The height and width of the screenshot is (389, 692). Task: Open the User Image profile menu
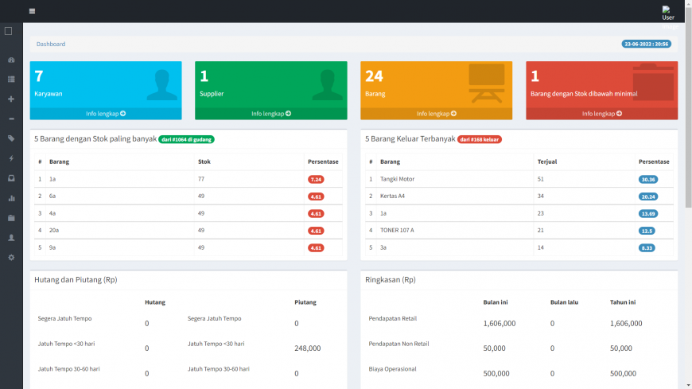tap(669, 18)
